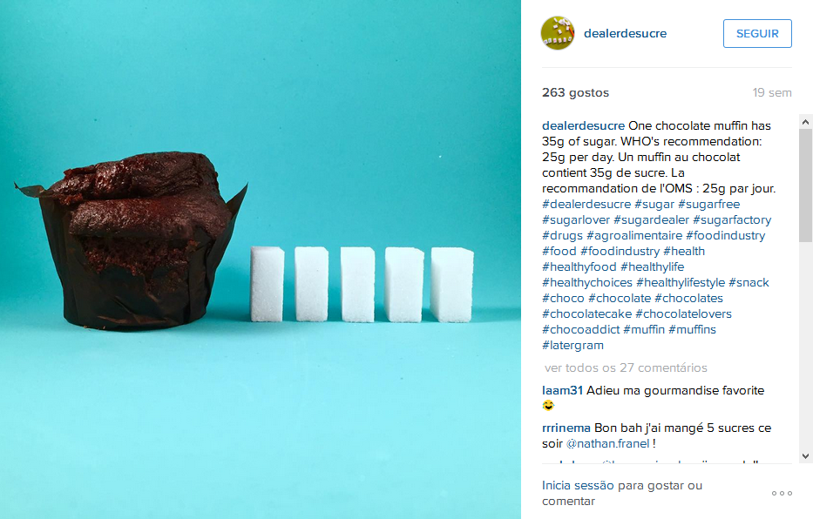
Task: Open the #sugarfree hashtag
Action: point(708,204)
